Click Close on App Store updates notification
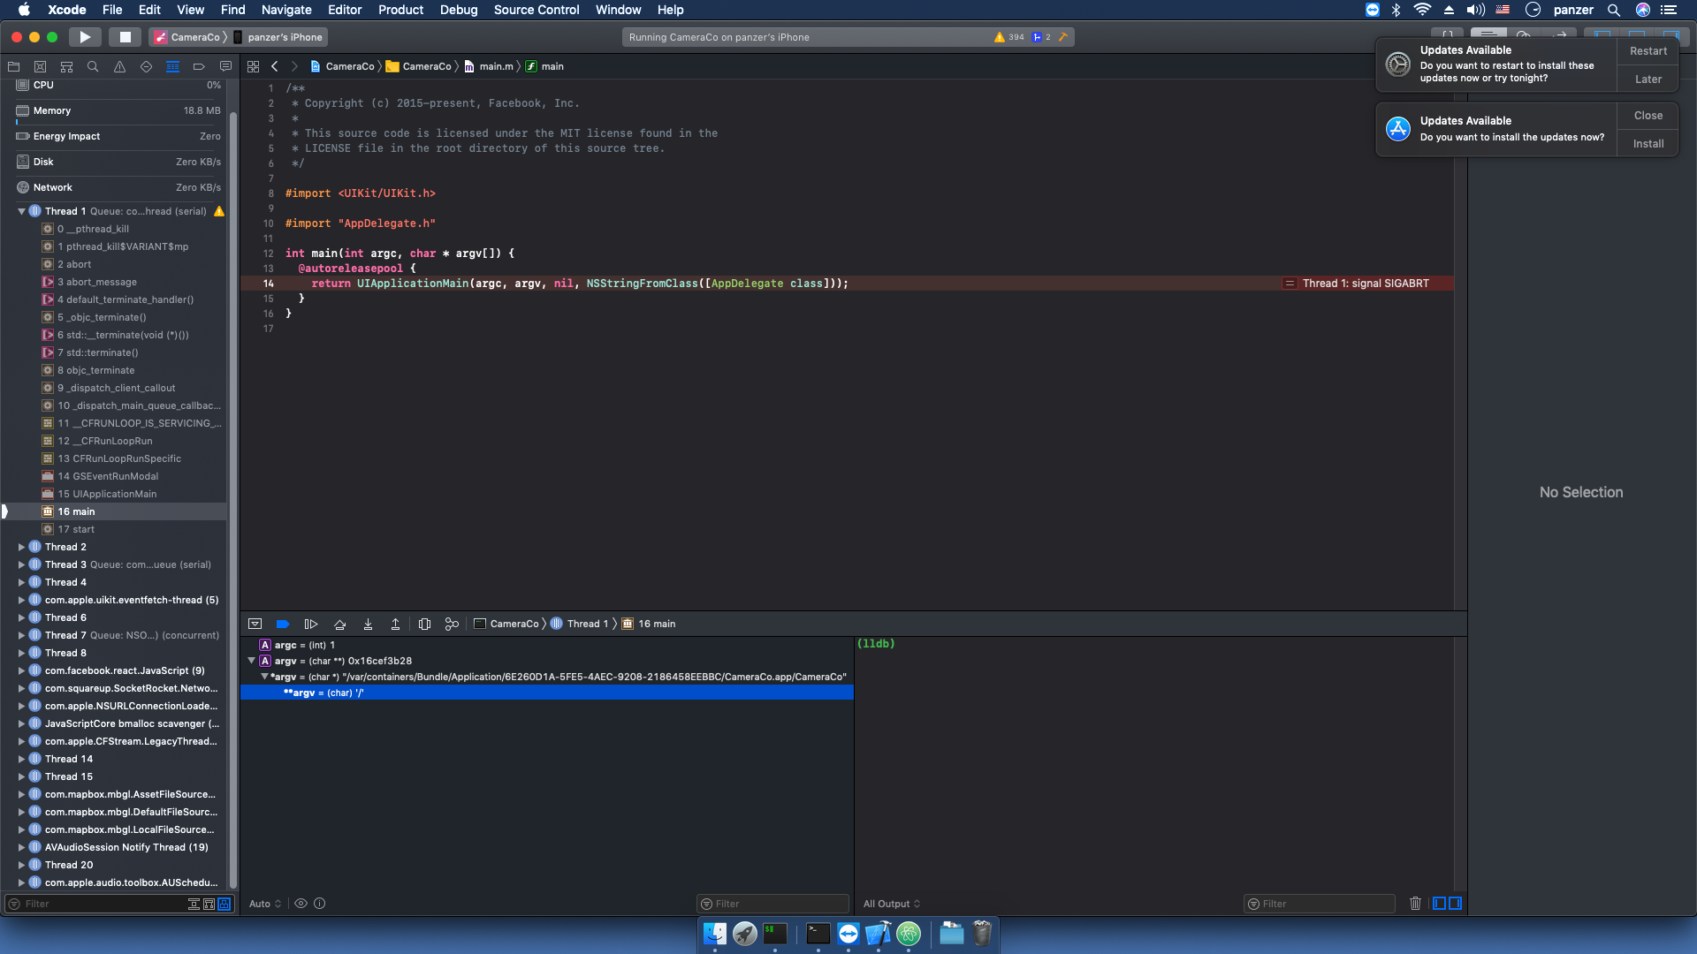This screenshot has width=1697, height=954. 1648,116
